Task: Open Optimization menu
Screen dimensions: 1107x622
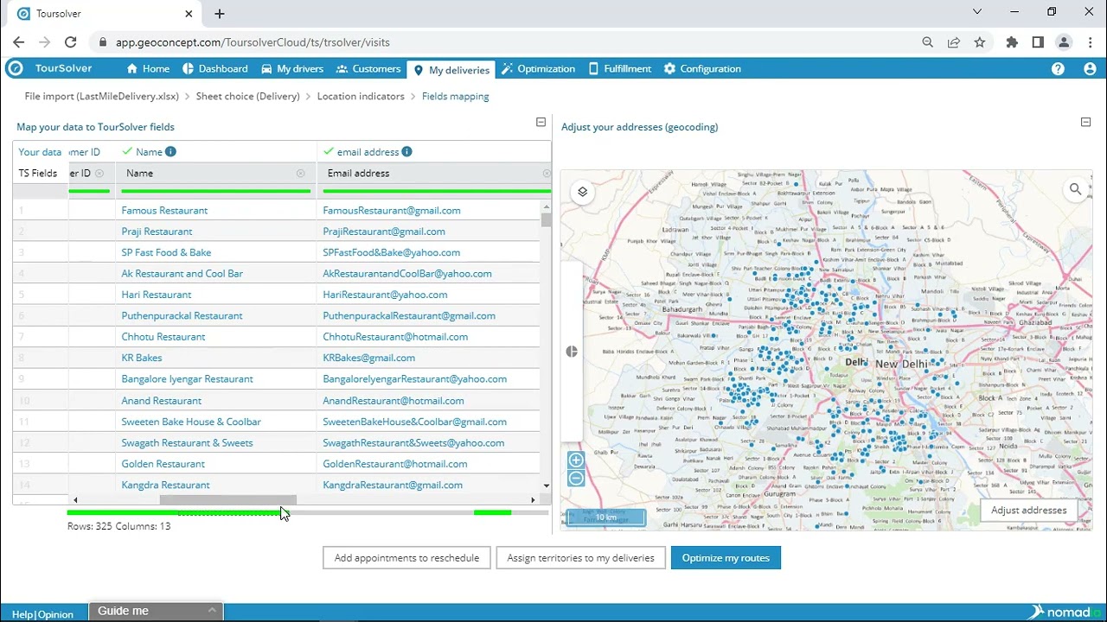Action: [x=538, y=69]
